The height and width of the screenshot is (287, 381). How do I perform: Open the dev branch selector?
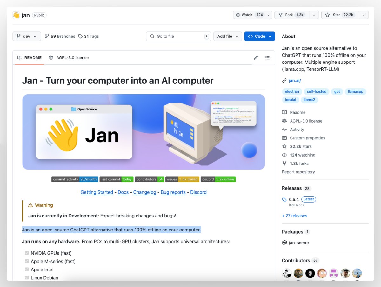(x=27, y=36)
